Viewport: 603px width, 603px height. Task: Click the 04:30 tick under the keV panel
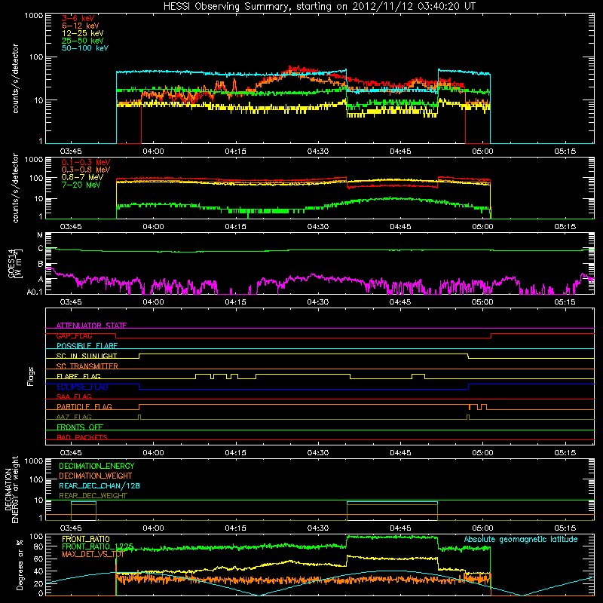coord(317,152)
